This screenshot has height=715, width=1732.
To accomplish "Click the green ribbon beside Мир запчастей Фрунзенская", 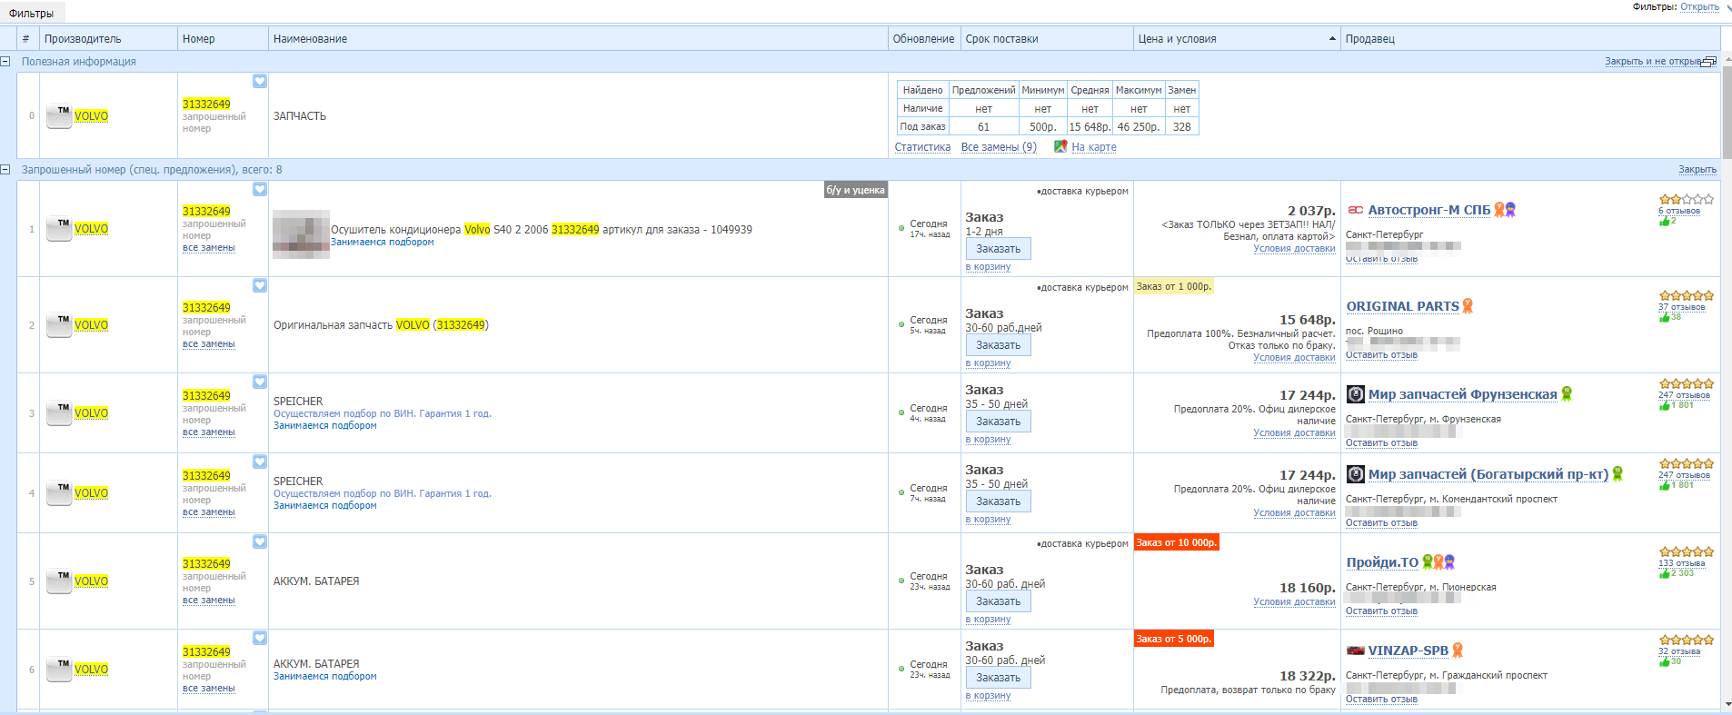I will 1567,394.
